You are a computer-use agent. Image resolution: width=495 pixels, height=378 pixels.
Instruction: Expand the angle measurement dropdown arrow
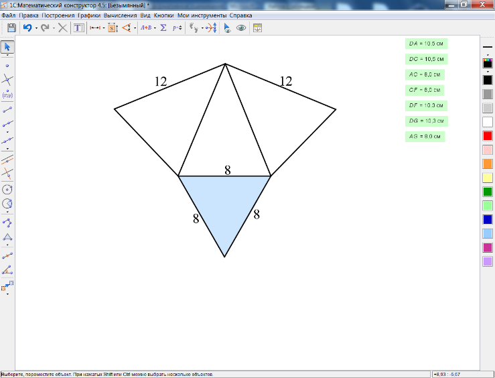coord(135,28)
